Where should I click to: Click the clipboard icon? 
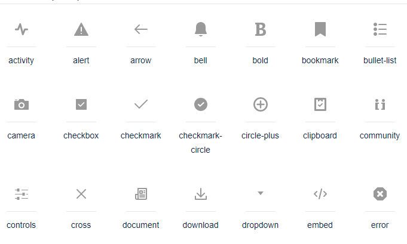(320, 104)
